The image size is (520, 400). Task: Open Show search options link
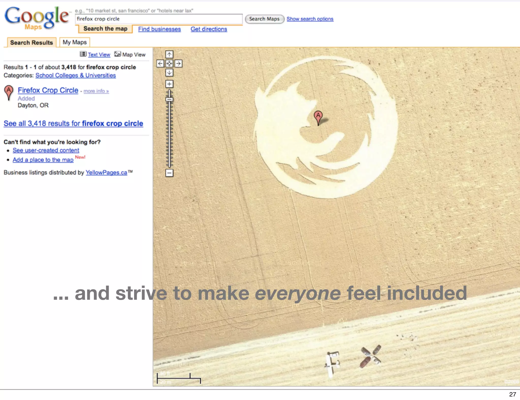click(310, 19)
